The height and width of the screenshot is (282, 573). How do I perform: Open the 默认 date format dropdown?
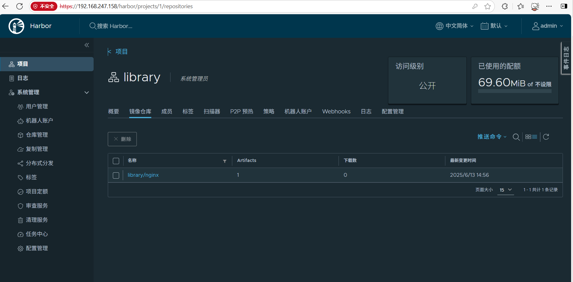point(494,26)
